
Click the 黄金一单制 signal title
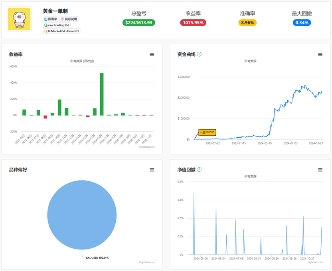click(x=55, y=11)
